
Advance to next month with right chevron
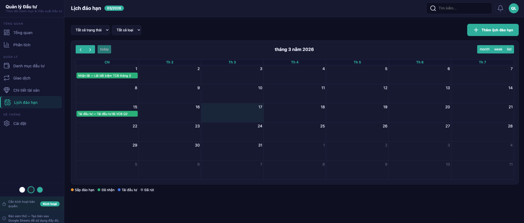[x=90, y=49]
